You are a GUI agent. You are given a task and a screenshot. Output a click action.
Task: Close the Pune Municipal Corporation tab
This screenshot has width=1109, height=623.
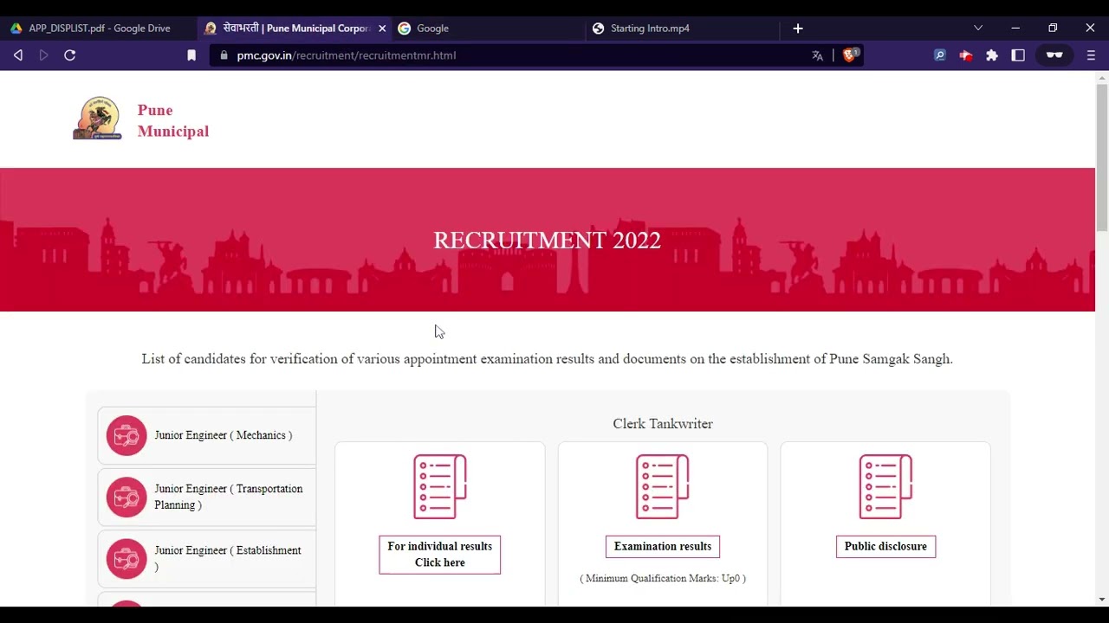(382, 29)
